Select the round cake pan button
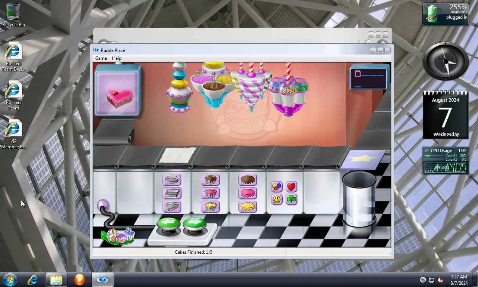The height and width of the screenshot is (287, 478). [x=172, y=180]
